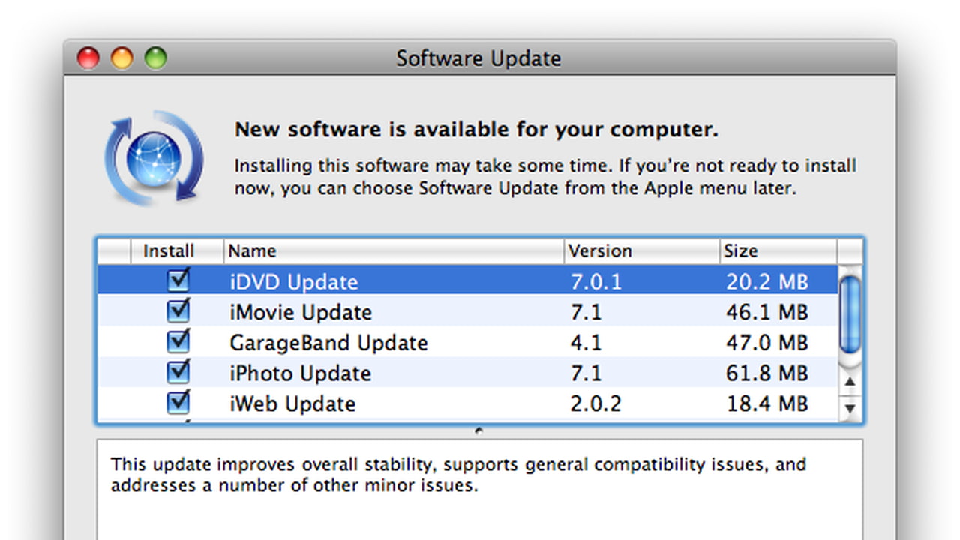Sort updates by the Name column header

tap(393, 251)
